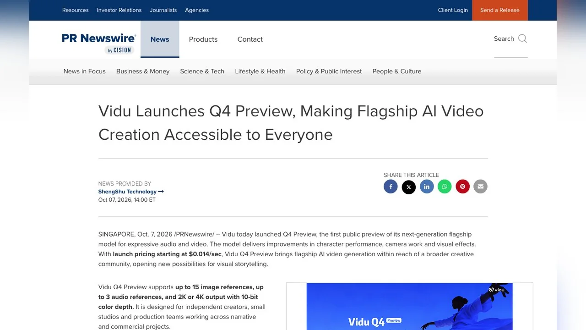Image resolution: width=586 pixels, height=330 pixels.
Task: Open People & Culture category
Action: 397,71
